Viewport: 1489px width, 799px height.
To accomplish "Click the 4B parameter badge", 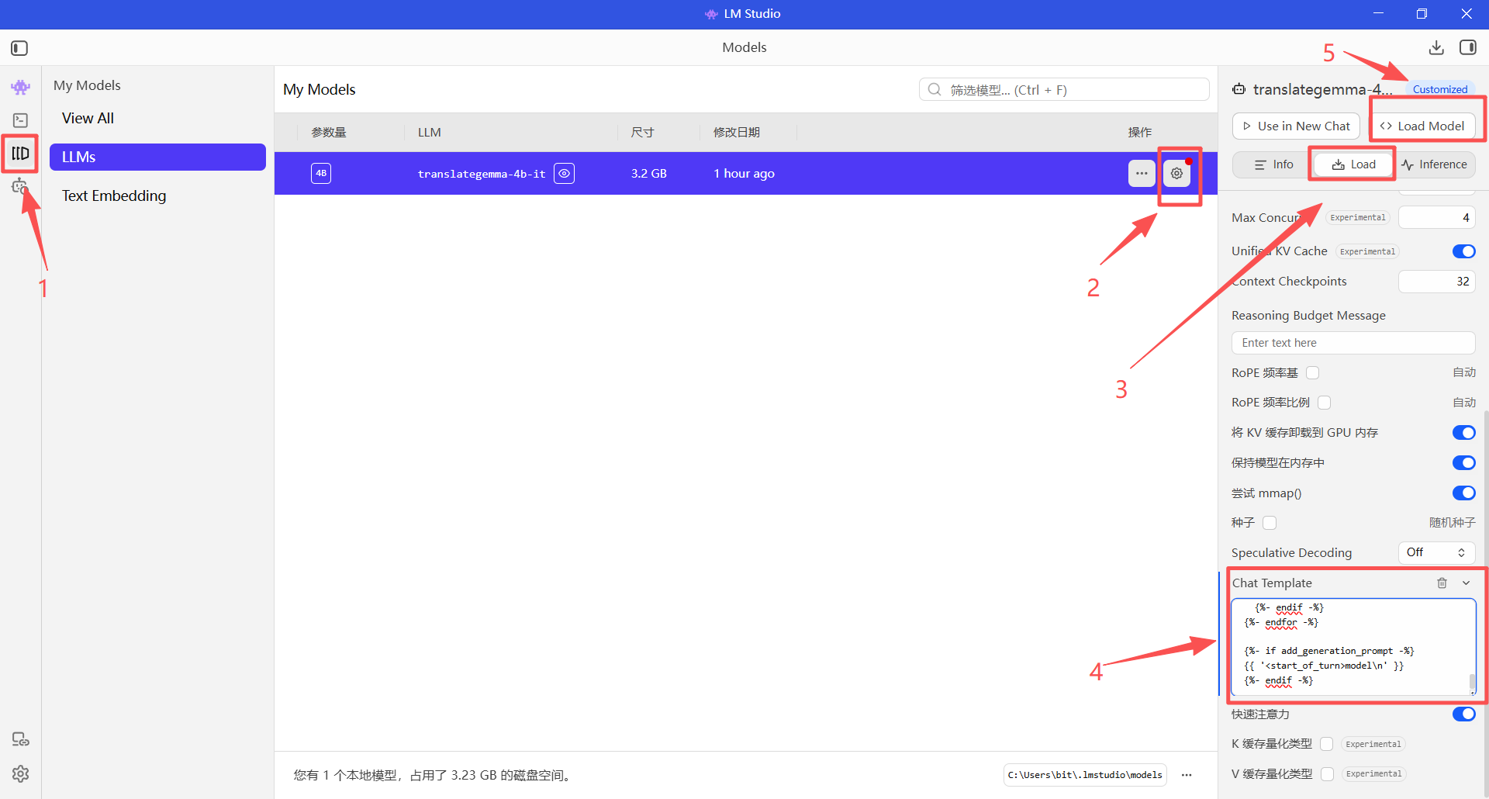I will coord(321,173).
